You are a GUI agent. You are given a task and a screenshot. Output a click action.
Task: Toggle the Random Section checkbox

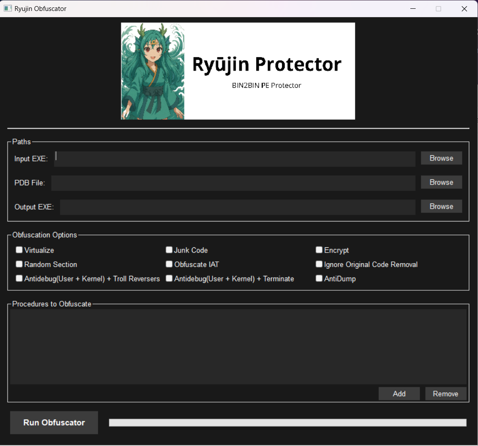click(x=19, y=264)
